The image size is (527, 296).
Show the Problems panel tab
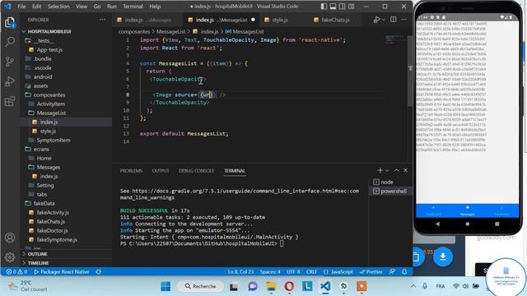[x=131, y=171]
